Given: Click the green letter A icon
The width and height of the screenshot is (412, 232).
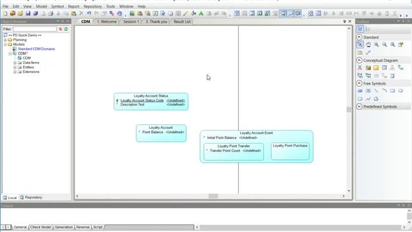Looking at the screenshot, I should click(x=201, y=14).
